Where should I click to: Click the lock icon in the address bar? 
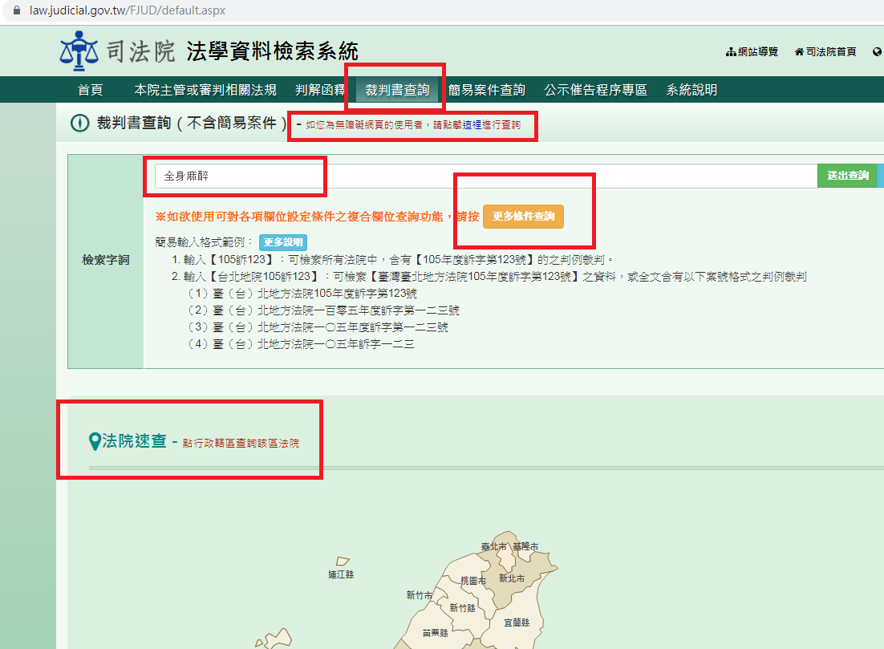point(17,10)
